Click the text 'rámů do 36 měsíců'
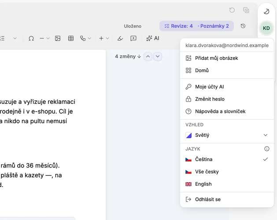Image resolution: width=277 pixels, height=220 pixels. click(x=29, y=165)
